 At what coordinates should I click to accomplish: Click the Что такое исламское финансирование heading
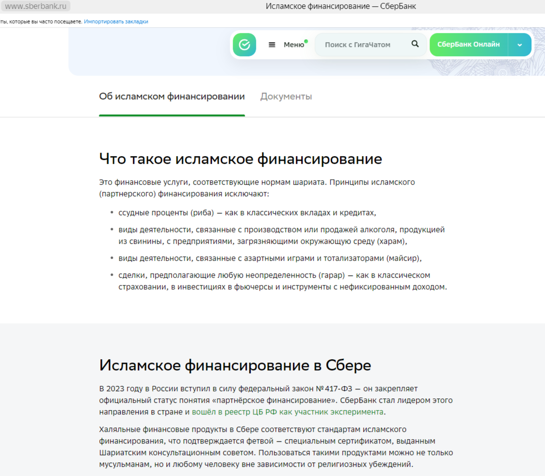point(240,159)
